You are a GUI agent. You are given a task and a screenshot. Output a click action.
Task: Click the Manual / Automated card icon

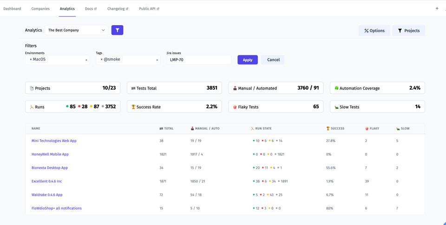(x=235, y=88)
